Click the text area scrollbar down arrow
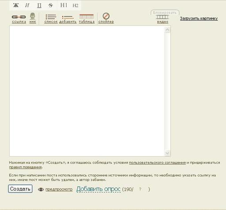The image size is (226, 210). (x=167, y=153)
